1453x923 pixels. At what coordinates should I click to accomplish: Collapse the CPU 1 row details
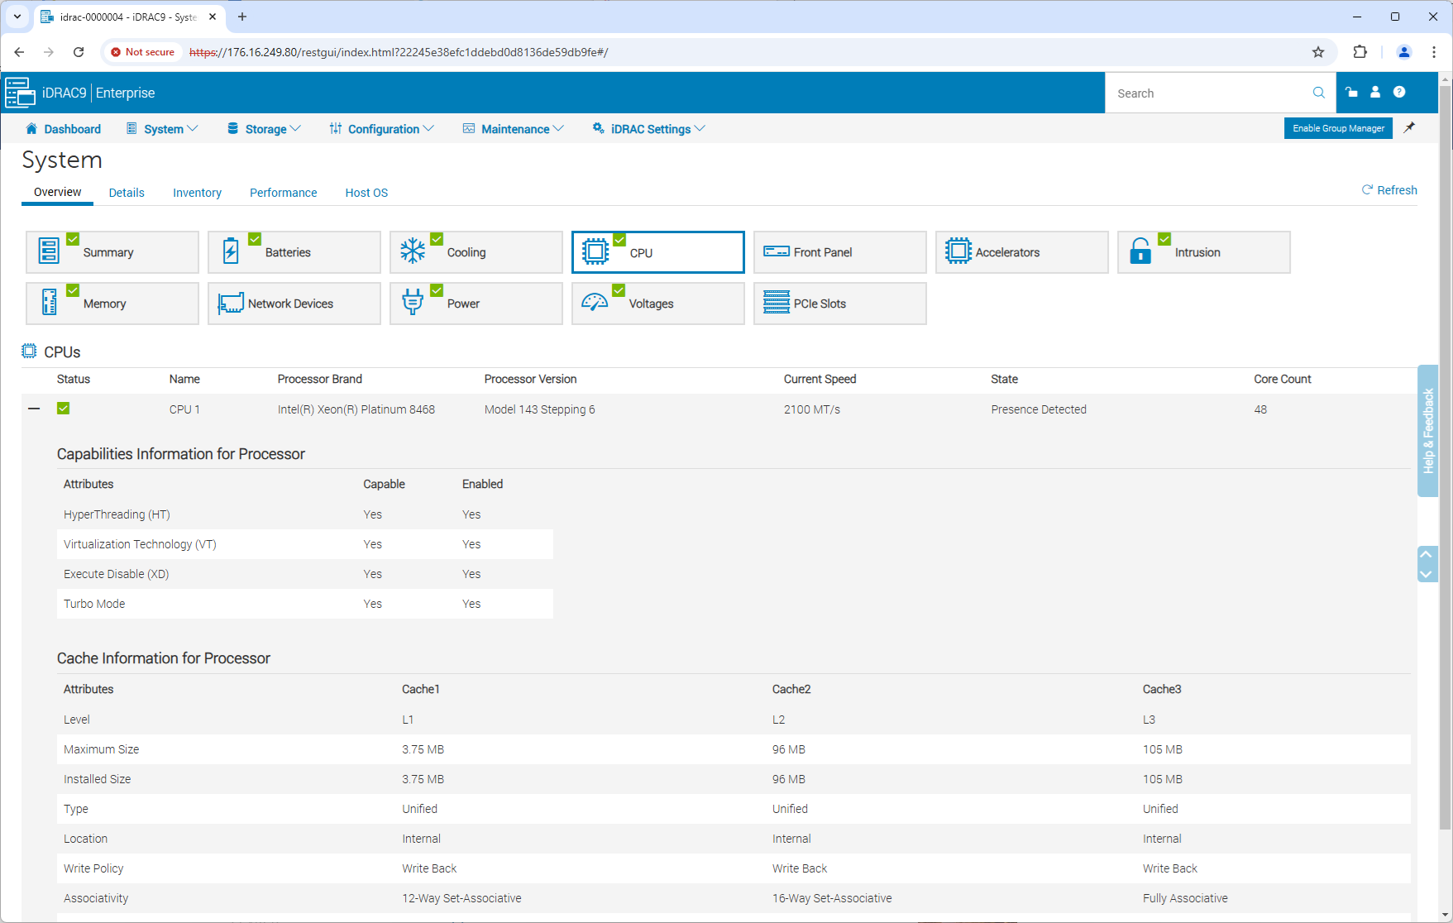coord(34,409)
